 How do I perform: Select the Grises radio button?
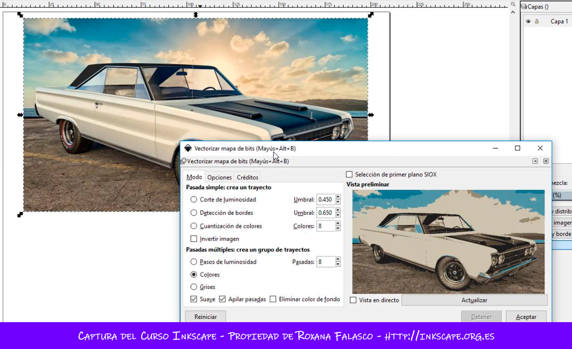click(x=193, y=287)
